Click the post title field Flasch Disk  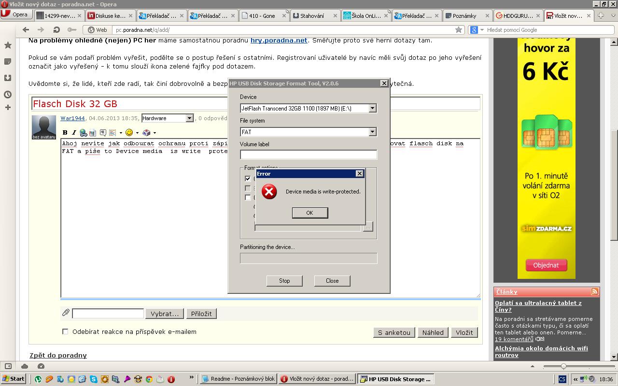[x=256, y=104]
